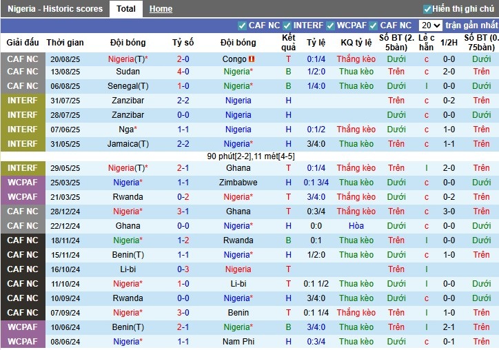
Task: Click the Kết quả column header
Action: (288, 42)
